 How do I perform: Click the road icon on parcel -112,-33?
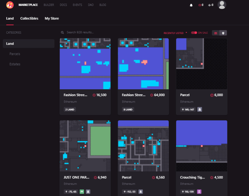click(x=141, y=192)
